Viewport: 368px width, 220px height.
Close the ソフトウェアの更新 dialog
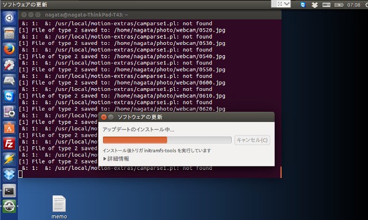tap(103, 117)
